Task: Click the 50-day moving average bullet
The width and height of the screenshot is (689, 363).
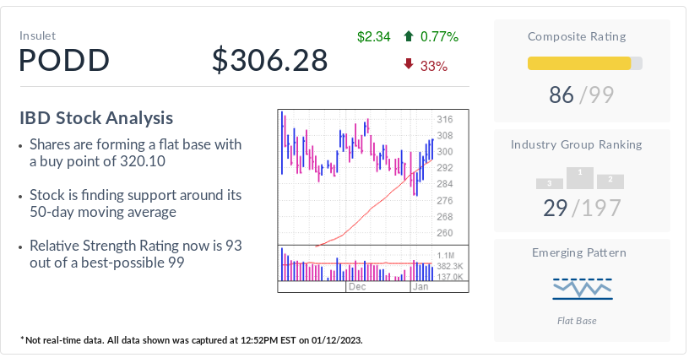Action: 135,203
